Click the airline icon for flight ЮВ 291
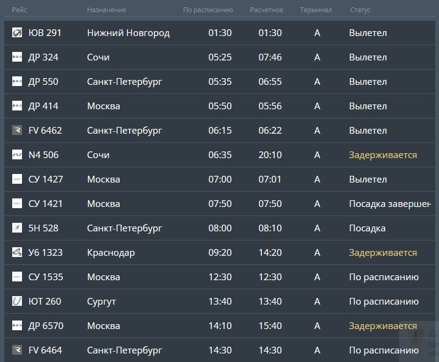This screenshot has height=362, width=439. (17, 33)
